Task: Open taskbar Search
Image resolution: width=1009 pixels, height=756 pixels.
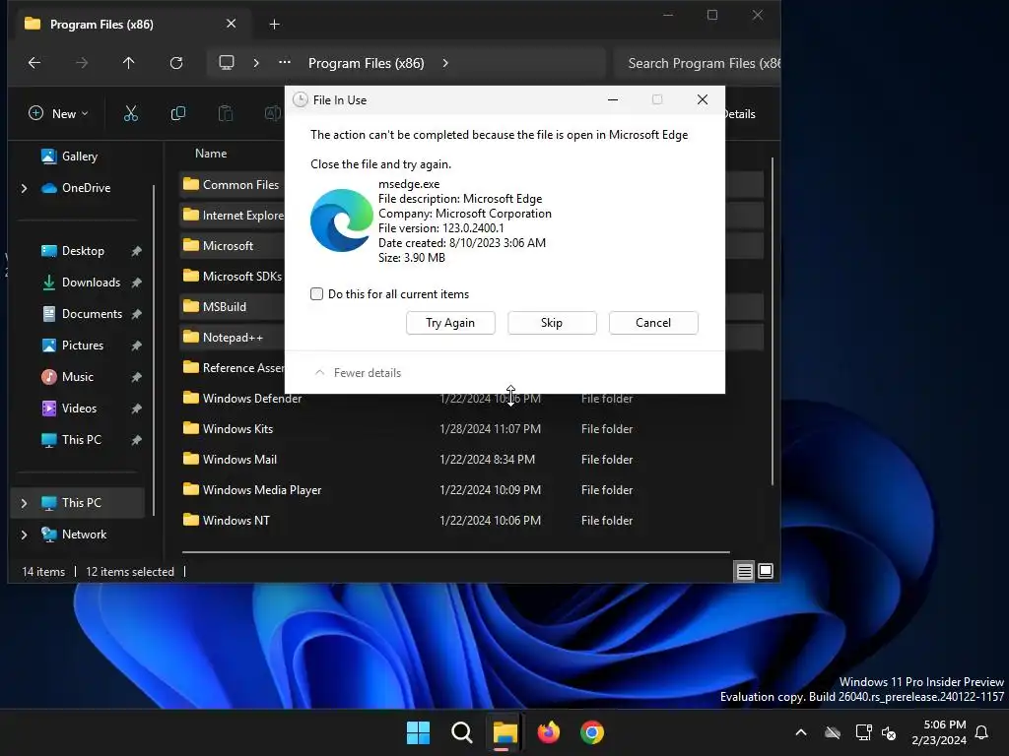Action: pyautogui.click(x=462, y=732)
